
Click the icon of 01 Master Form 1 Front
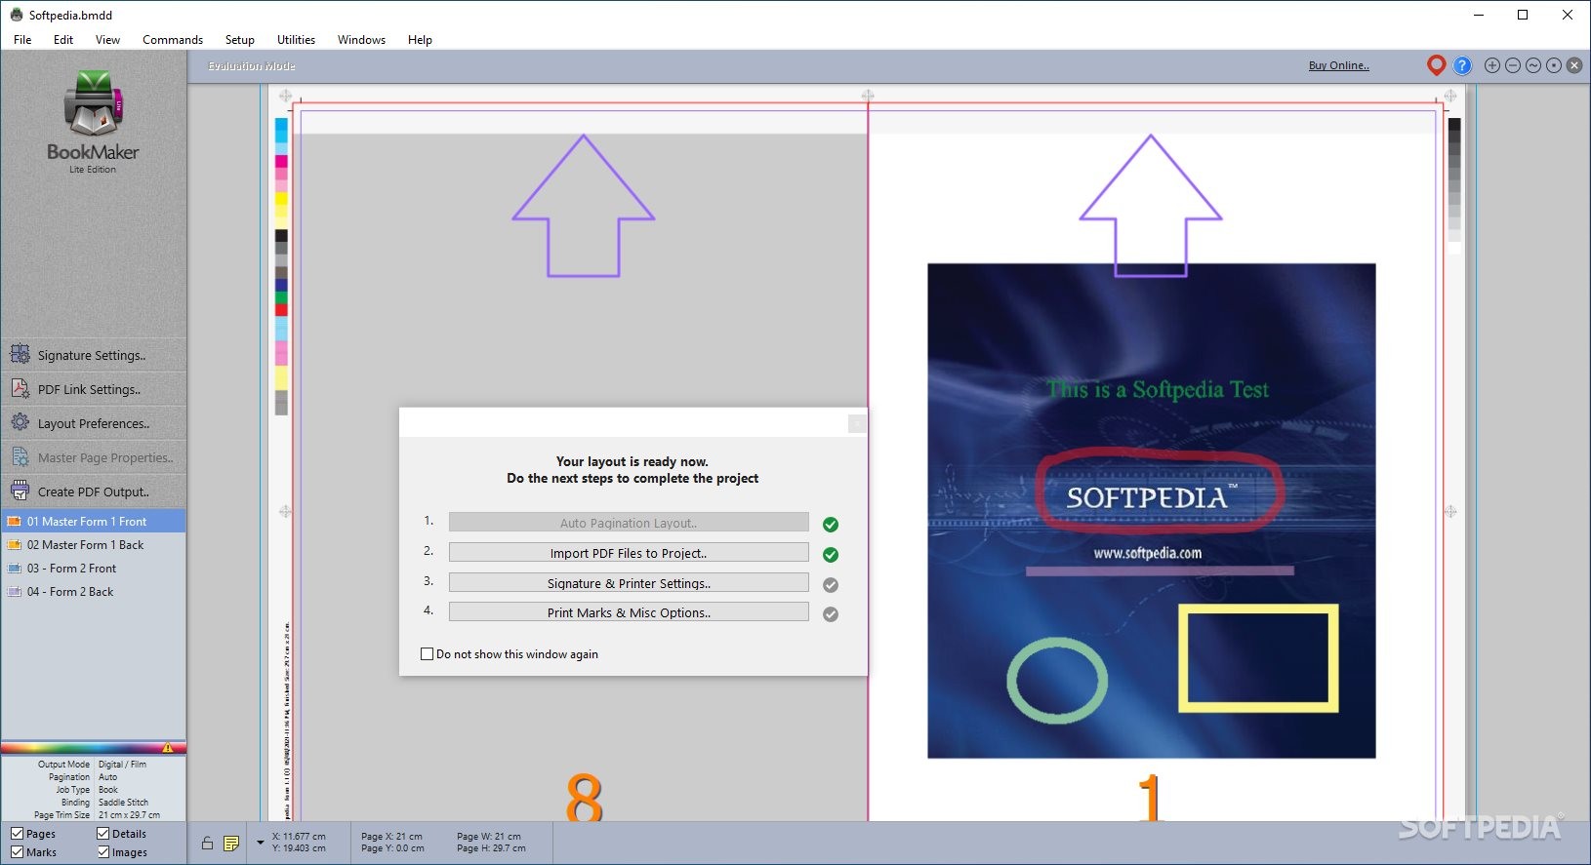15,522
